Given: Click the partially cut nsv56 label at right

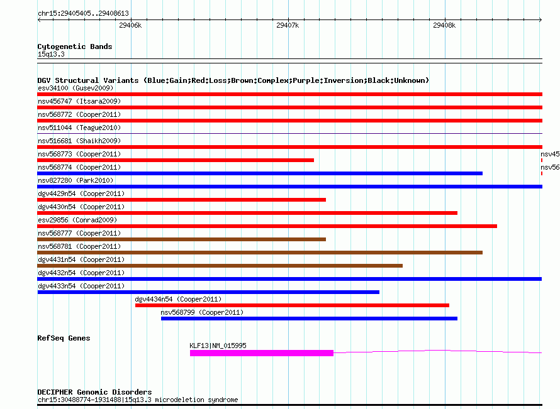Looking at the screenshot, I should 550,167.
